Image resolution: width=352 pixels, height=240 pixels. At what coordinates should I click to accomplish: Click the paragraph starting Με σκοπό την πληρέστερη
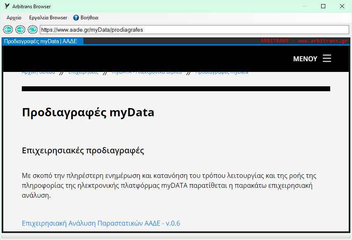(x=169, y=185)
